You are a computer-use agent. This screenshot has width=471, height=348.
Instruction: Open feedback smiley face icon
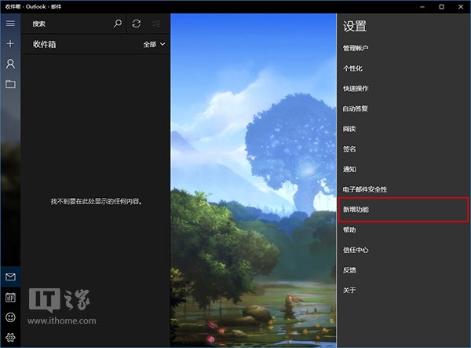coord(10,317)
